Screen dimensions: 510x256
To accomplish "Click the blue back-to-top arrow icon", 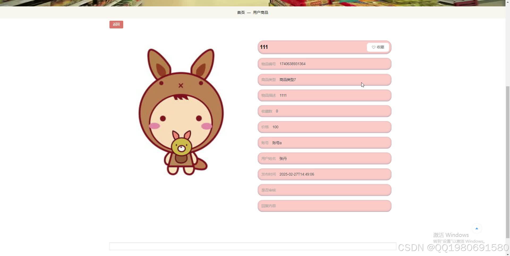I will [476, 228].
